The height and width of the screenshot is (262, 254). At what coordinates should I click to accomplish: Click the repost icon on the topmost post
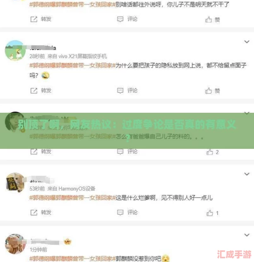(34, 19)
